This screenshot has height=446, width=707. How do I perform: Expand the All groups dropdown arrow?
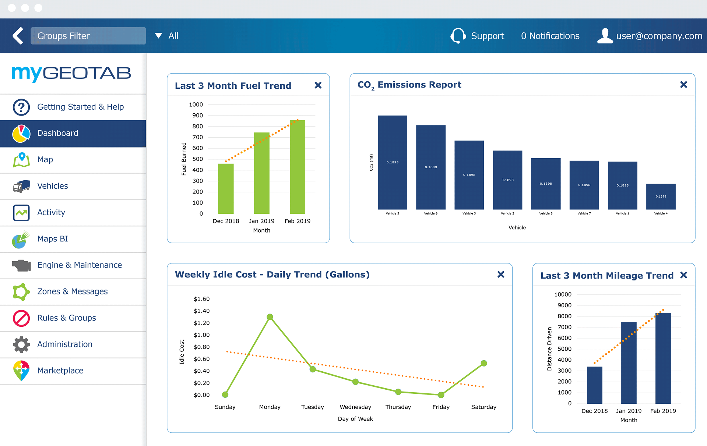point(159,36)
